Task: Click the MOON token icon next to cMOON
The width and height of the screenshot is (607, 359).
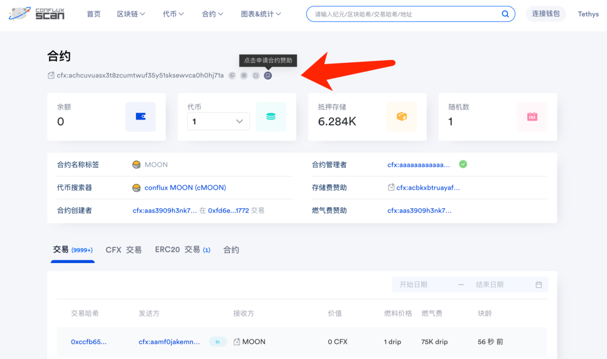Action: (x=136, y=188)
